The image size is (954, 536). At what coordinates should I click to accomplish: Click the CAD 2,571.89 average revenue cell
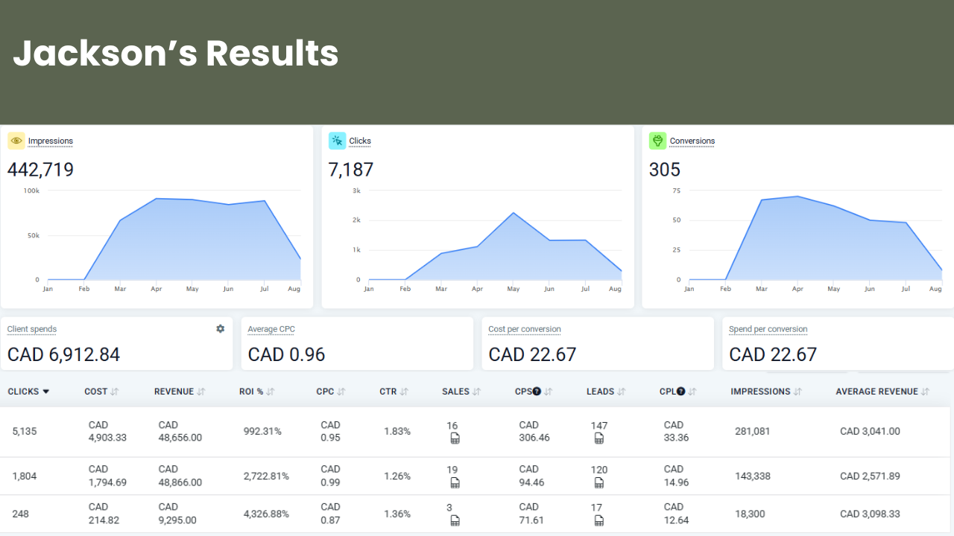pyautogui.click(x=870, y=476)
